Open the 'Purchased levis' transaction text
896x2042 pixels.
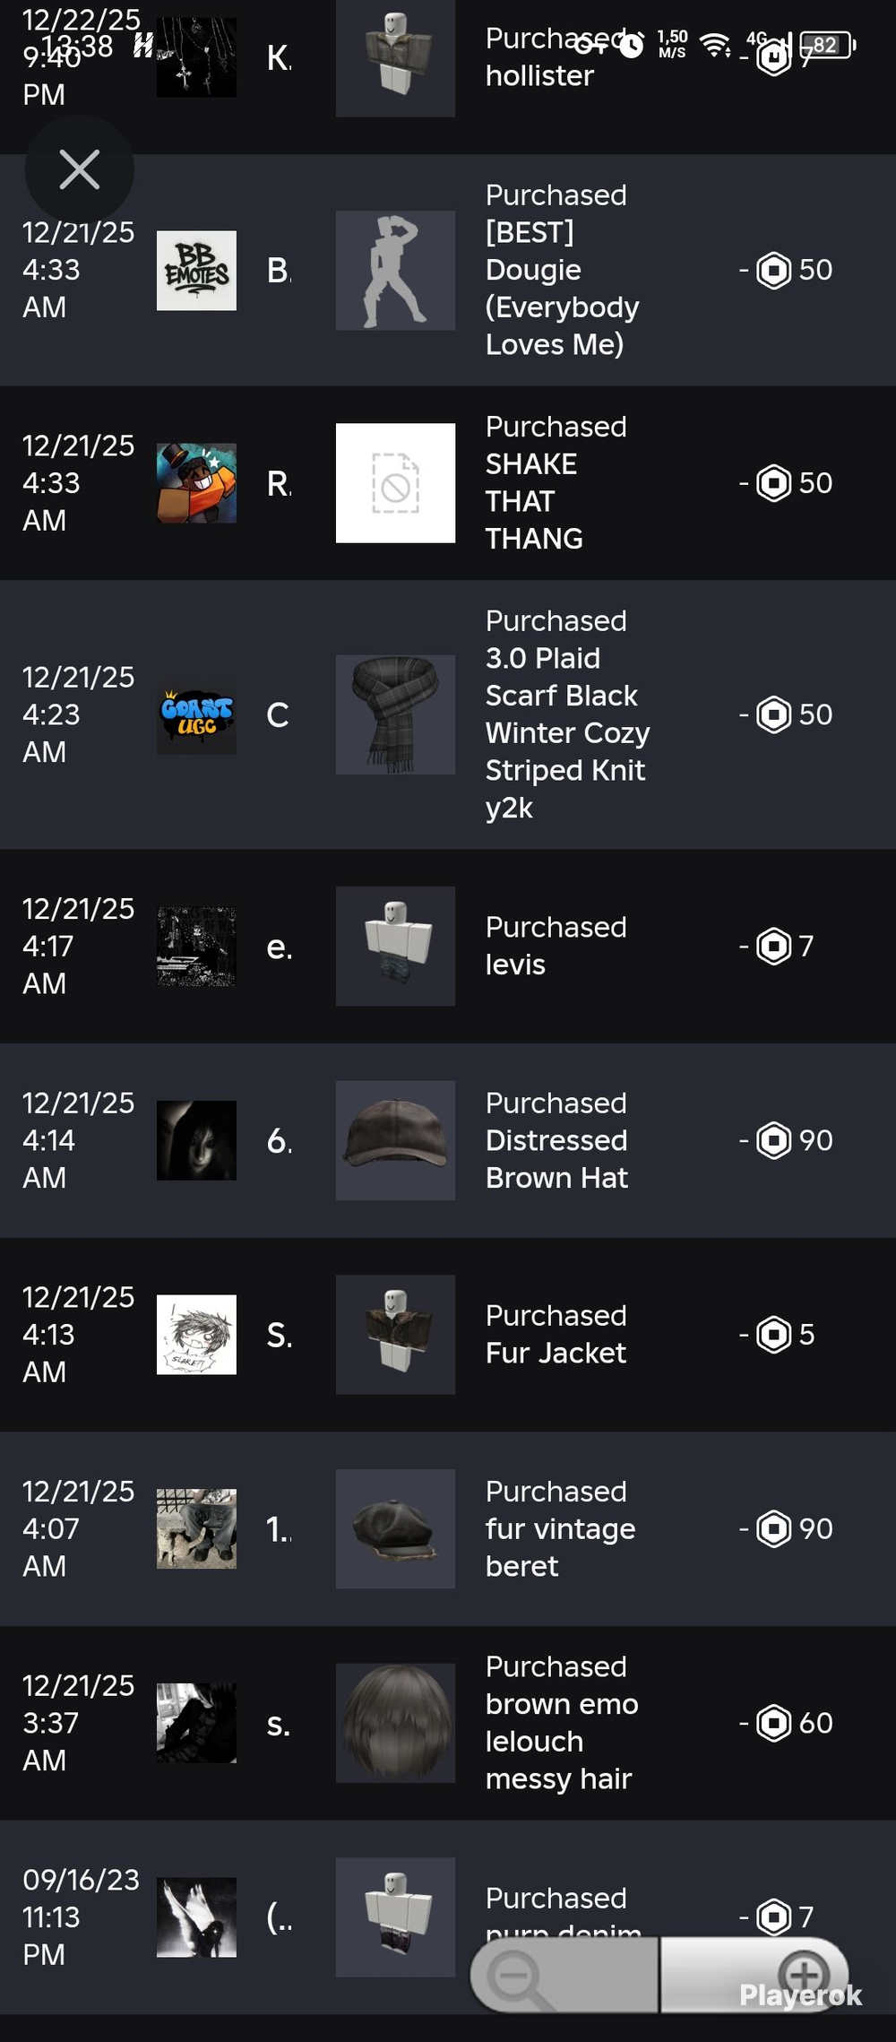[556, 946]
